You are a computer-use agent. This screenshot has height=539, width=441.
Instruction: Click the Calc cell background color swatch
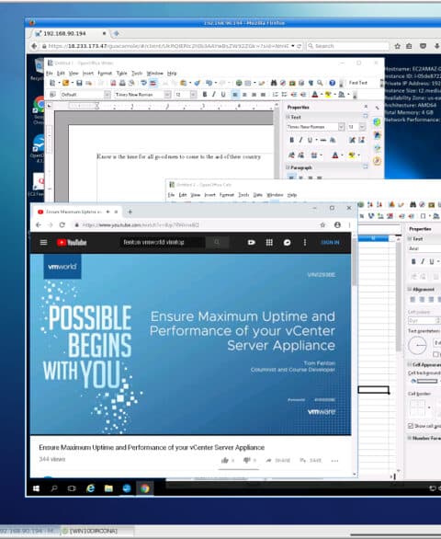click(x=427, y=381)
